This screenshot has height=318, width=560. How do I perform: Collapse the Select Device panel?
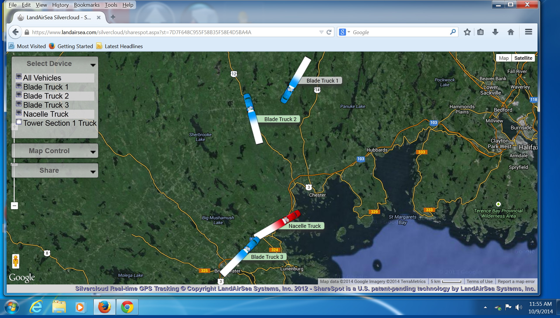click(93, 65)
